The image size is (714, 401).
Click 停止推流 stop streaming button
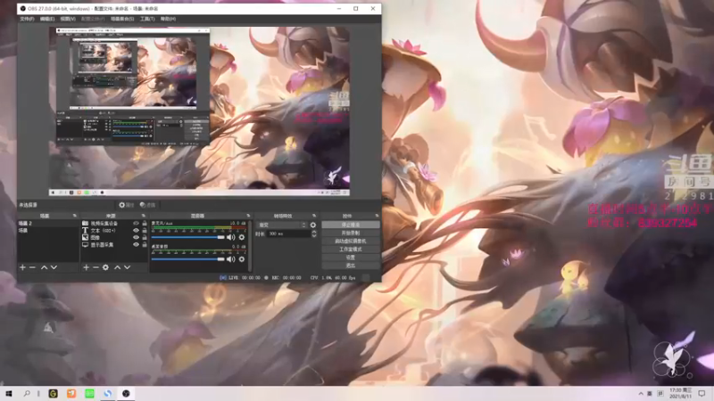pyautogui.click(x=351, y=225)
